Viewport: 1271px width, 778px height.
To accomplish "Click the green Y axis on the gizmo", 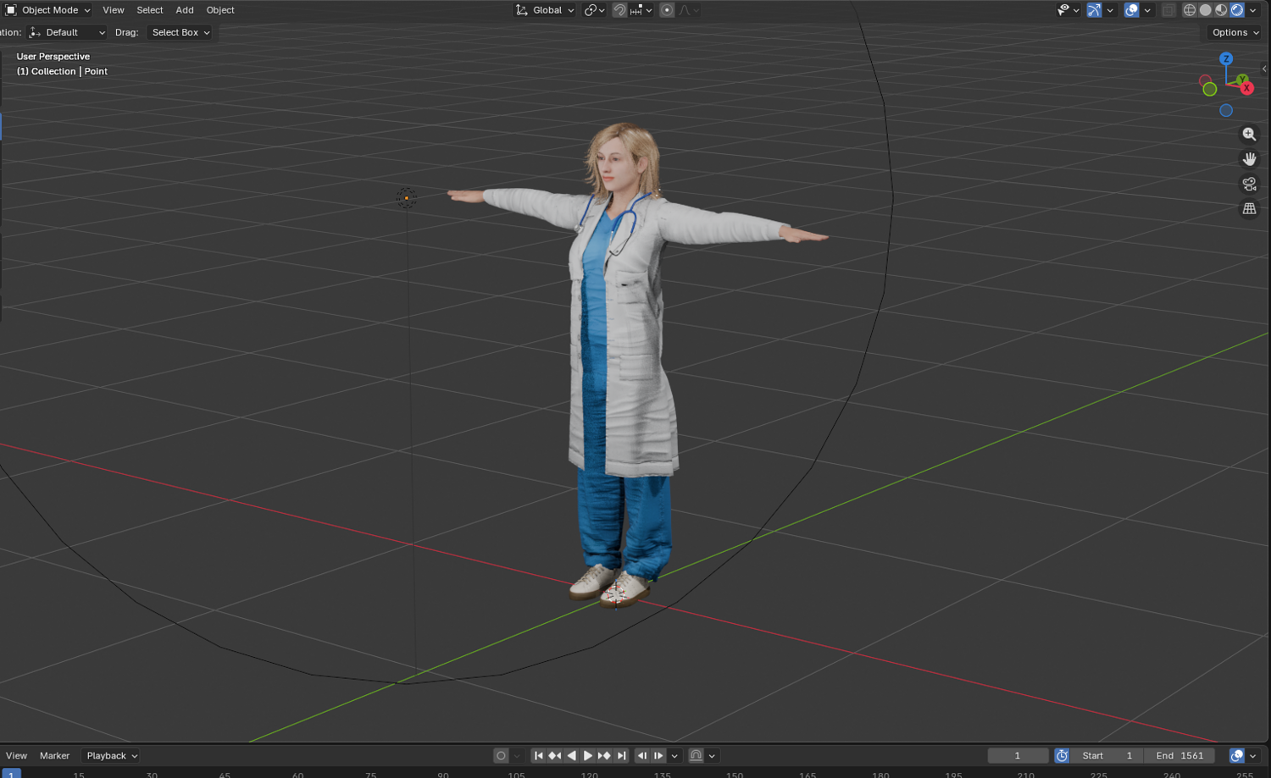I will pyautogui.click(x=1242, y=80).
